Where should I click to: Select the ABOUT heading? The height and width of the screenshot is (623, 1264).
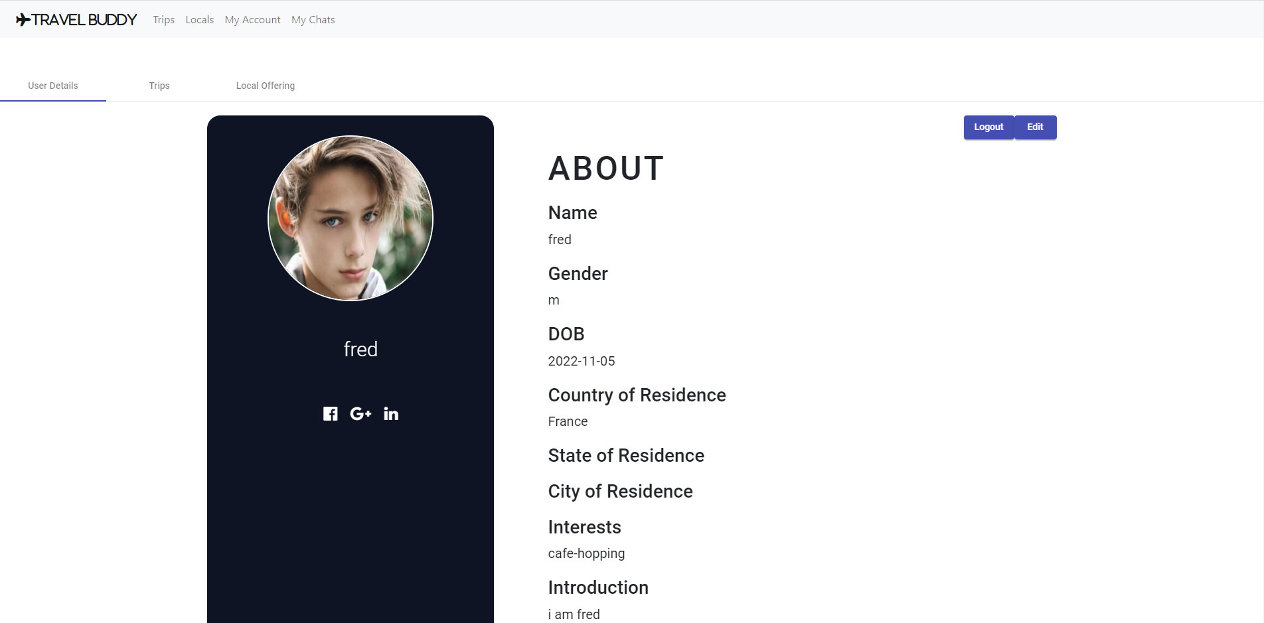(x=605, y=169)
